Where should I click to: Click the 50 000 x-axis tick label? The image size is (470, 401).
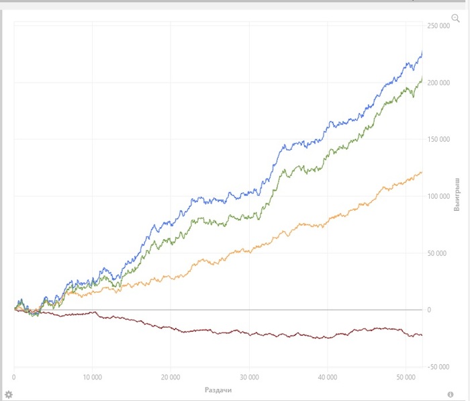pyautogui.click(x=406, y=377)
